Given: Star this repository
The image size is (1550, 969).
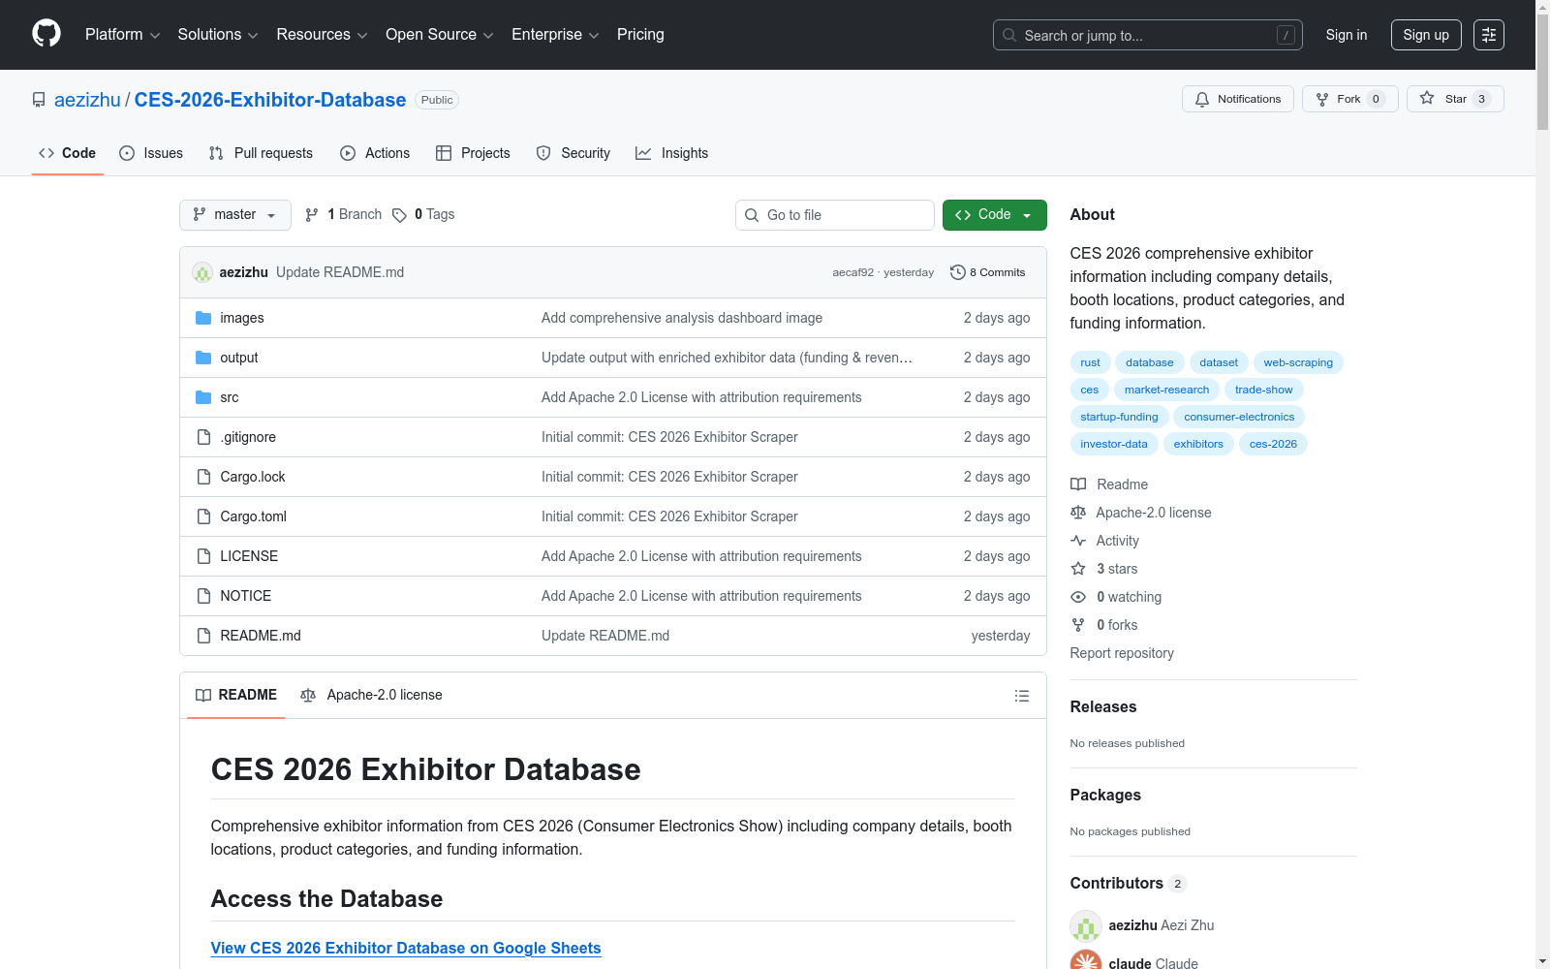Looking at the screenshot, I should (1455, 99).
